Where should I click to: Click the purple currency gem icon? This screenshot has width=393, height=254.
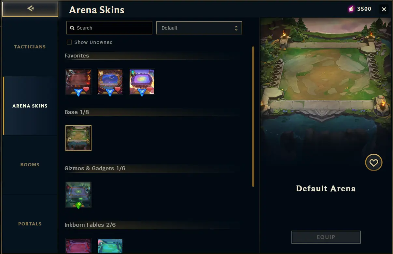(351, 9)
